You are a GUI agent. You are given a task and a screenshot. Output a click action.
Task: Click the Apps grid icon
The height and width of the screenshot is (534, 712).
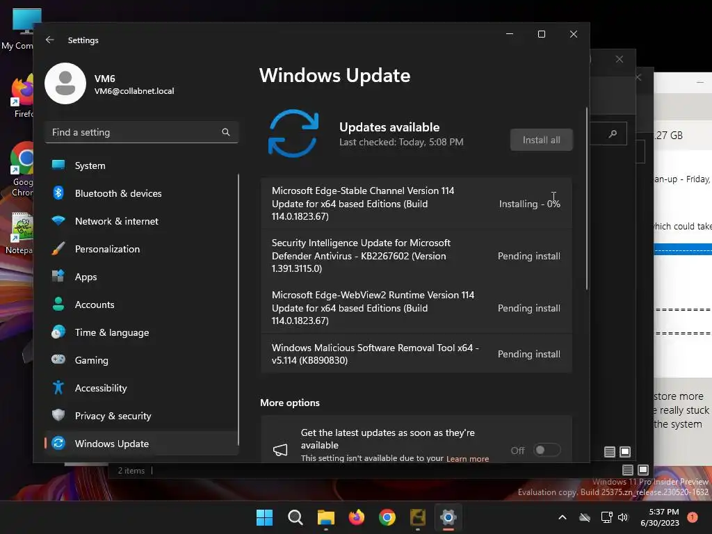[x=58, y=275]
